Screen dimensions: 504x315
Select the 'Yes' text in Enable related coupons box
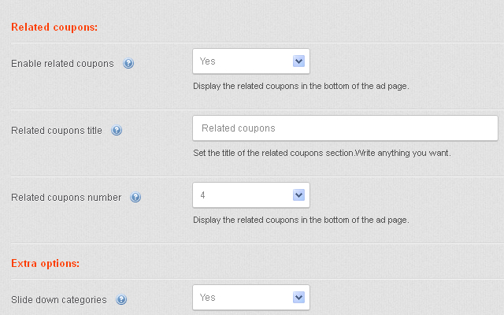[x=207, y=61]
